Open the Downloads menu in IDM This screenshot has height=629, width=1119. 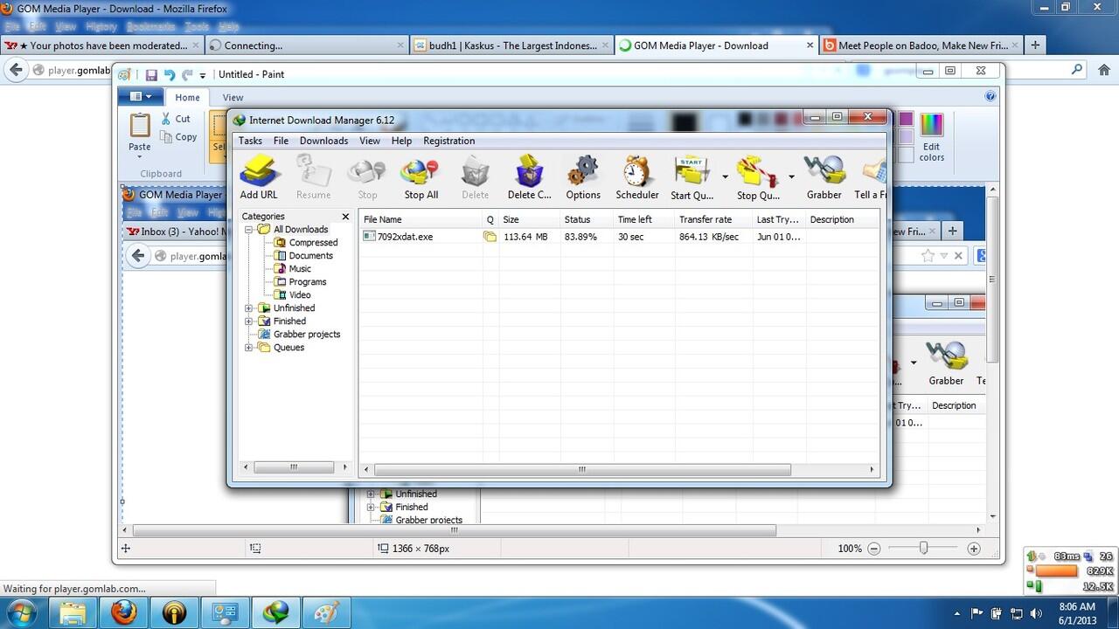[x=323, y=141]
